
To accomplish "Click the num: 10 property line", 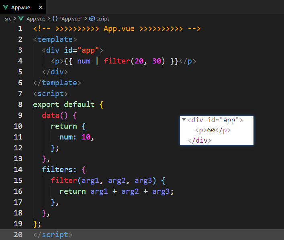I will 77,137.
